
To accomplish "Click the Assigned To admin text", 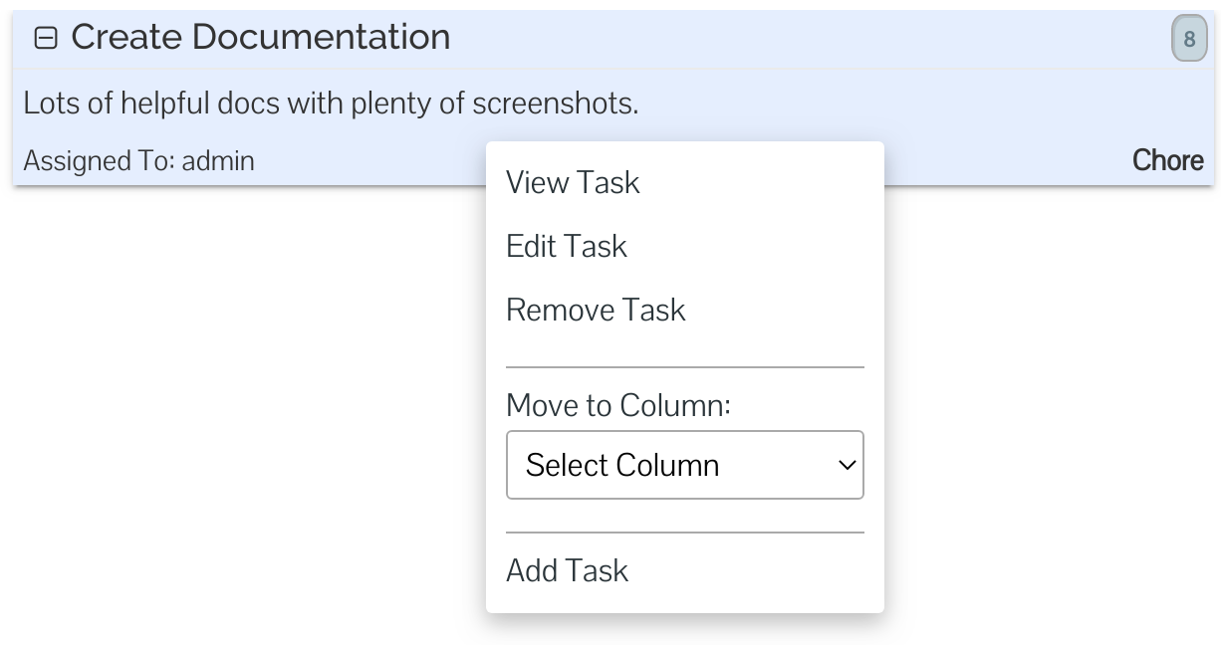I will (139, 160).
